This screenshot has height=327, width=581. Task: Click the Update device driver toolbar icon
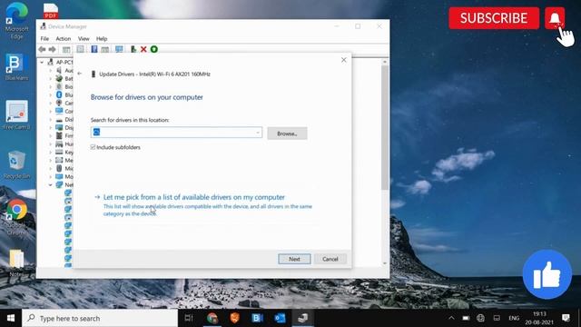coord(133,49)
